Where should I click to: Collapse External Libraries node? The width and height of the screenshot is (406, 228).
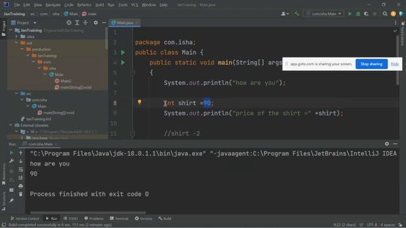(11, 125)
